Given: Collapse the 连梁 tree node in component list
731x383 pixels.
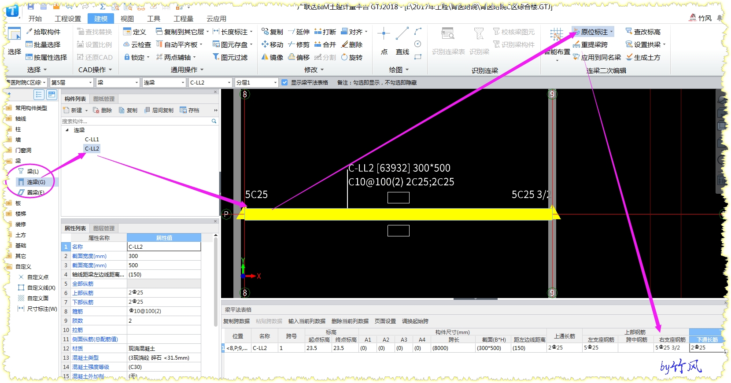Looking at the screenshot, I should (67, 130).
